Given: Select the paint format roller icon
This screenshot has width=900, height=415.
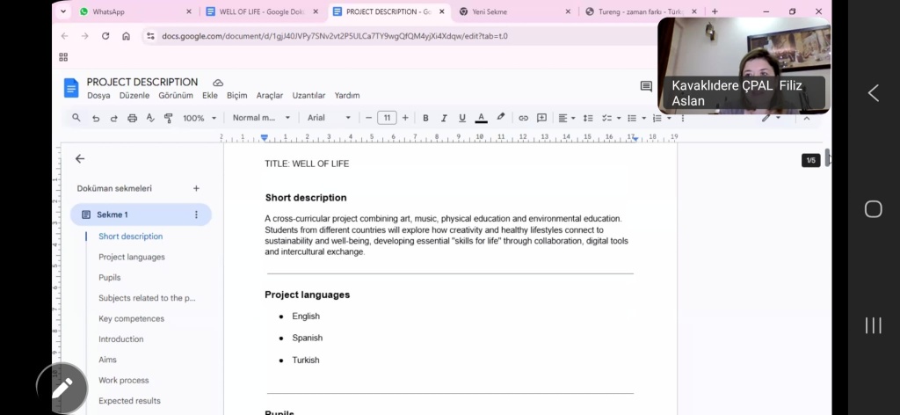Looking at the screenshot, I should pyautogui.click(x=169, y=118).
